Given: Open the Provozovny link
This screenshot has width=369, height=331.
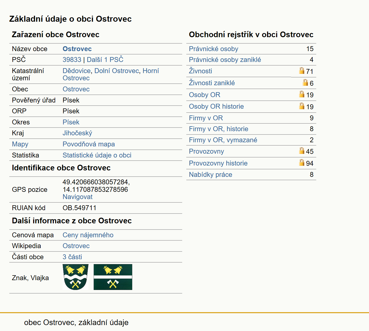Looking at the screenshot, I should (206, 151).
